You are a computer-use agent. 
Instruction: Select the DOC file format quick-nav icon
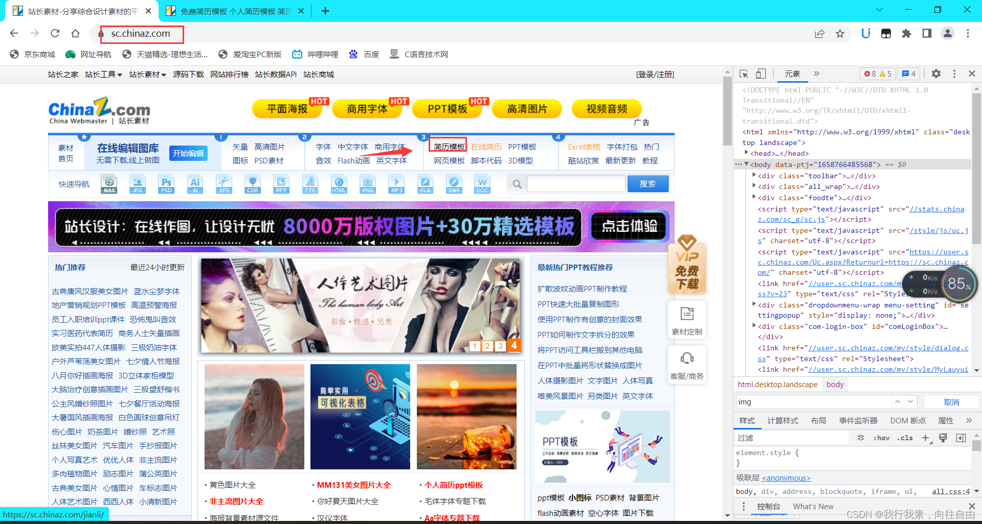(x=482, y=184)
